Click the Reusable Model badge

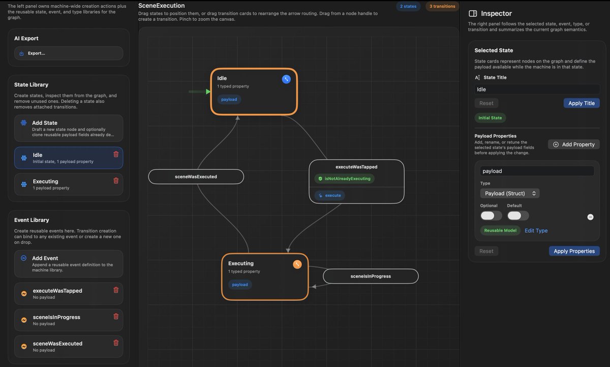tap(500, 231)
